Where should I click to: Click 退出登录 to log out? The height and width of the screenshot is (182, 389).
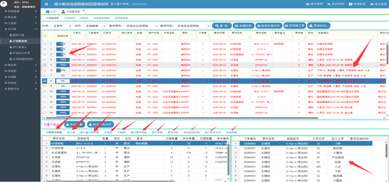[x=378, y=4]
